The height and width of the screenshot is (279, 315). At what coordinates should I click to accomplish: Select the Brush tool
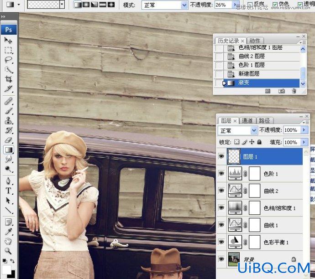pos(8,111)
